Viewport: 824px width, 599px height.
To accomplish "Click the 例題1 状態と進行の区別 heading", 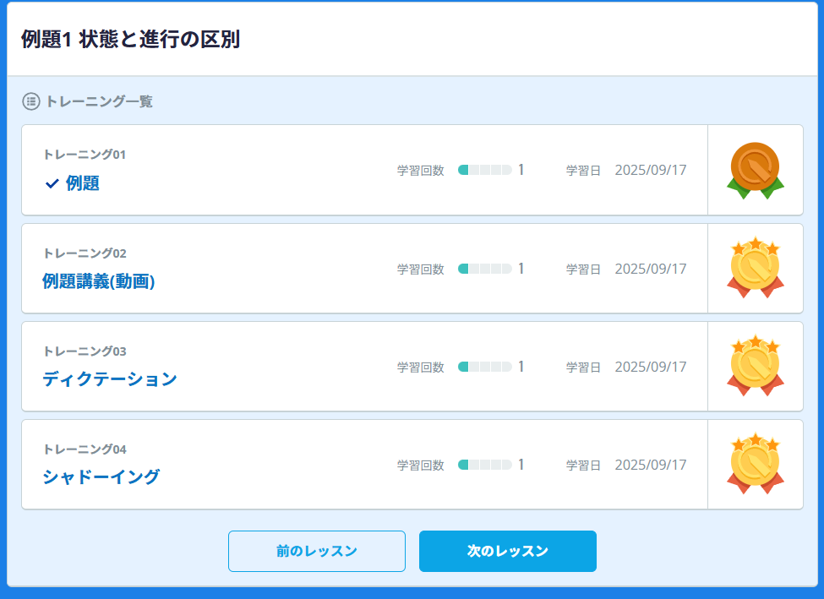I will [130, 40].
